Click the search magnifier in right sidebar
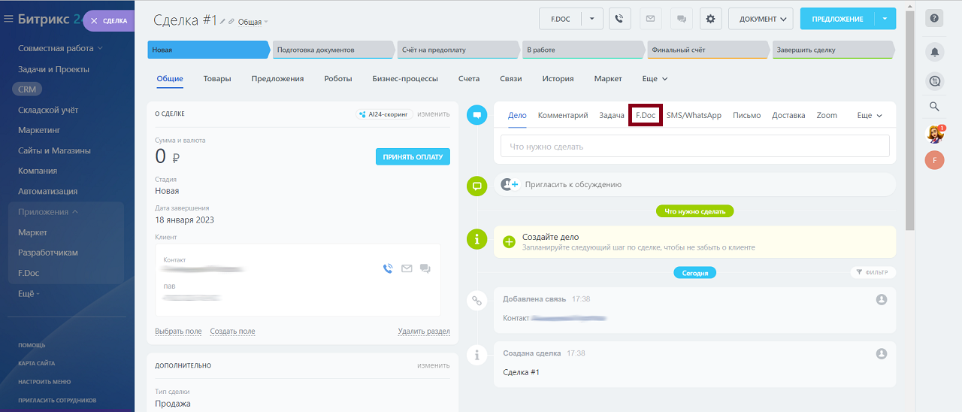962x412 pixels. [x=934, y=107]
